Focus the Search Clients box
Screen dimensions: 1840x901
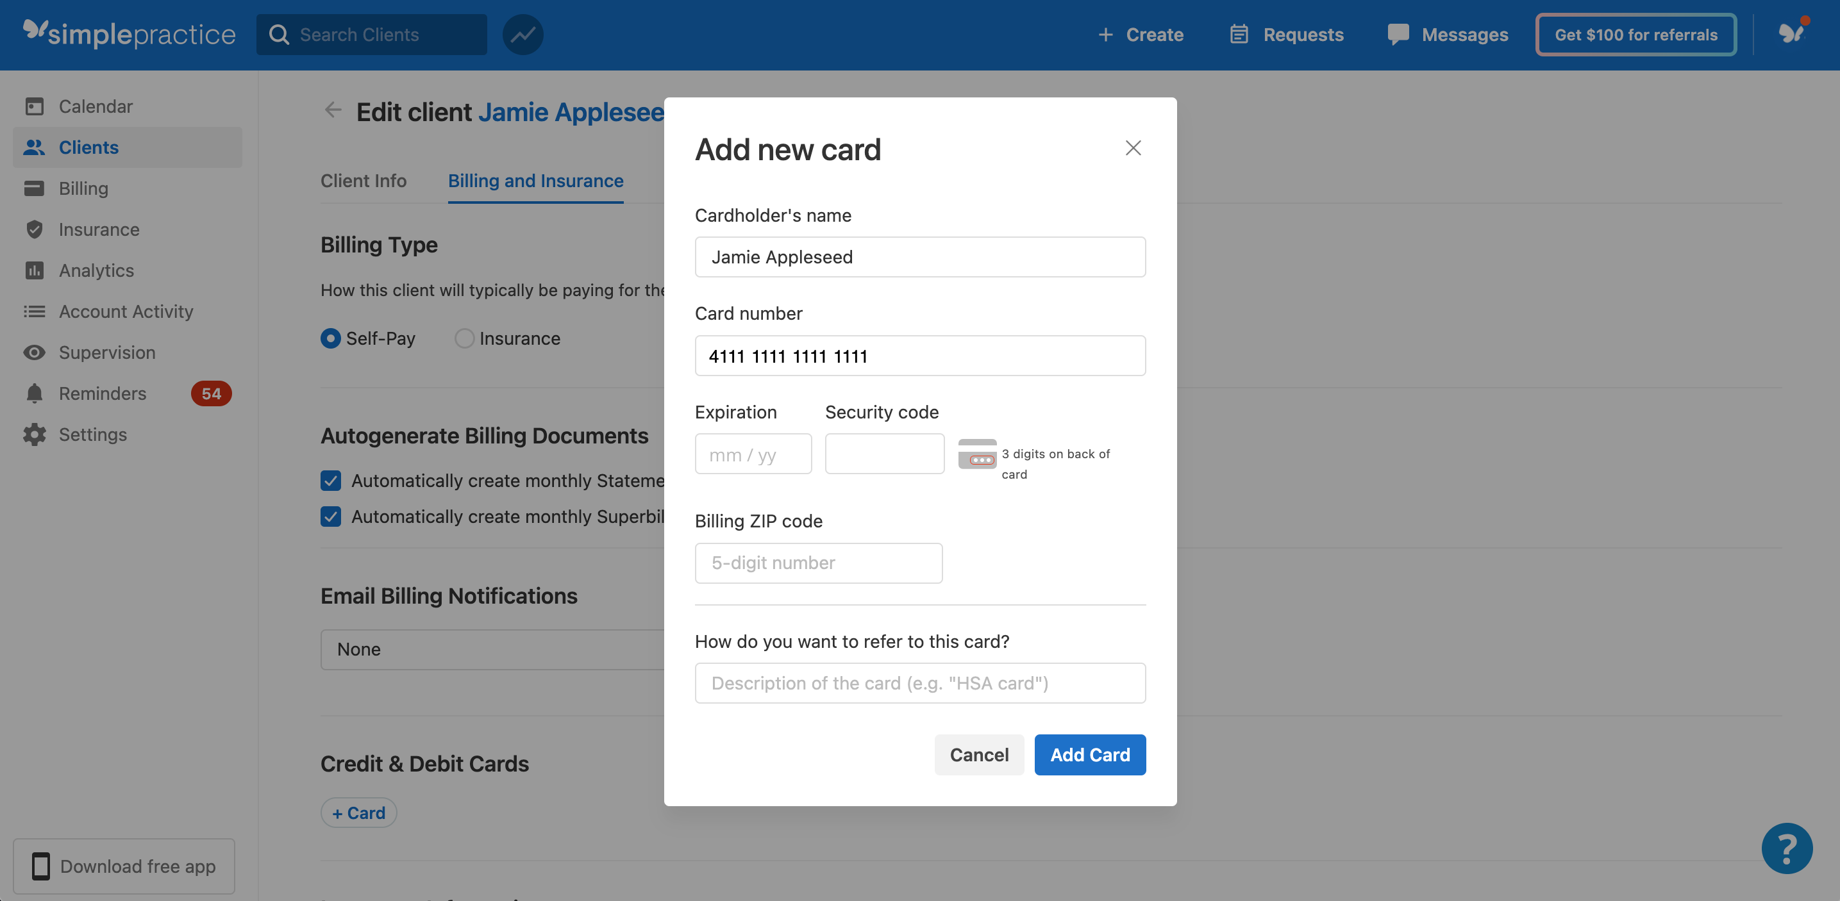coord(371,34)
